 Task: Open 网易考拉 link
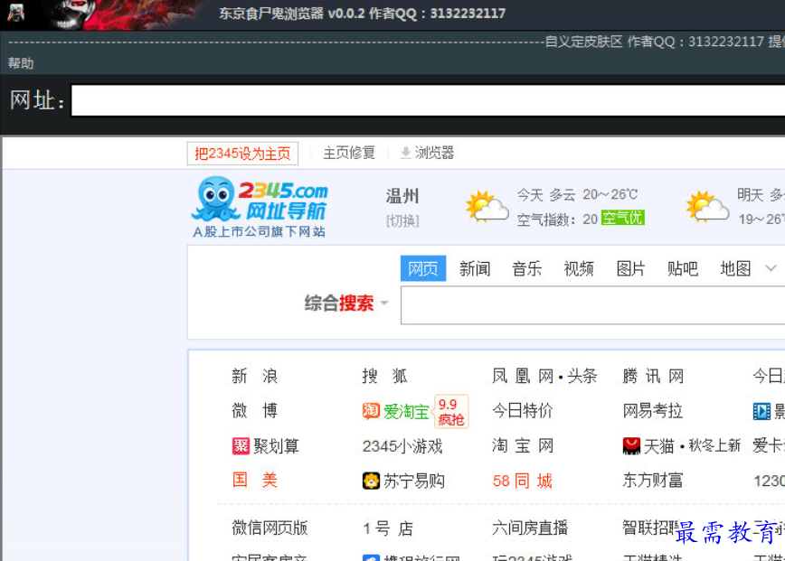click(652, 410)
